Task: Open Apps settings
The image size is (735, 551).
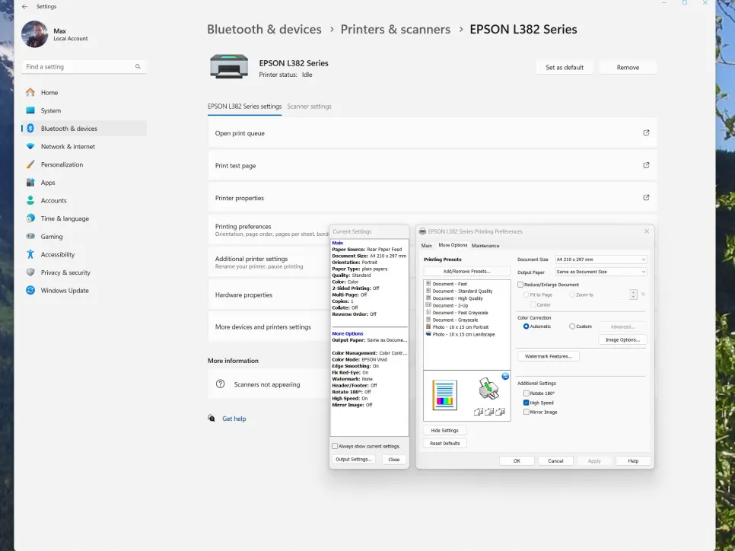Action: coord(84,183)
